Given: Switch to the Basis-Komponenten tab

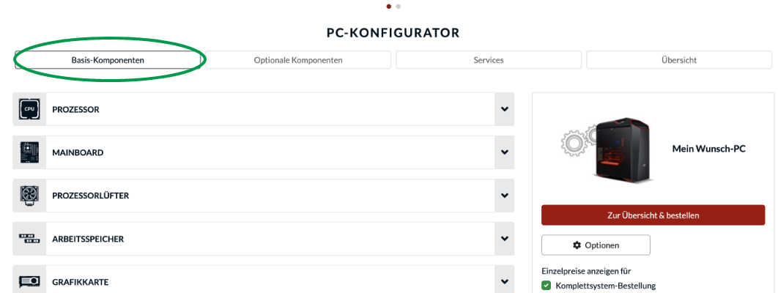Looking at the screenshot, I should tap(108, 60).
